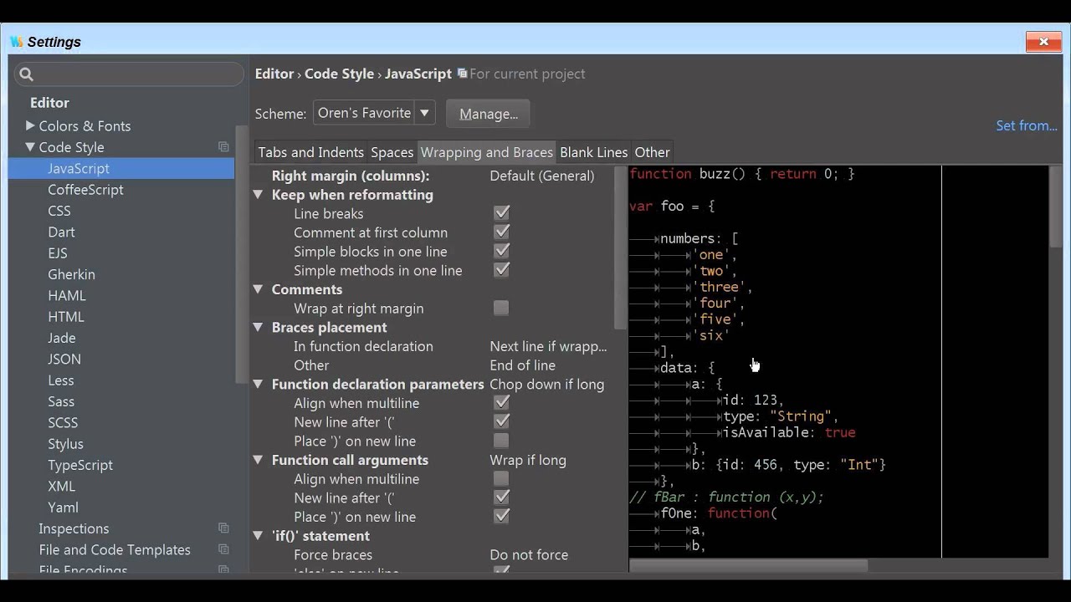Viewport: 1071px width, 602px height.
Task: Click the options list vertical scrollbar
Action: tap(620, 247)
